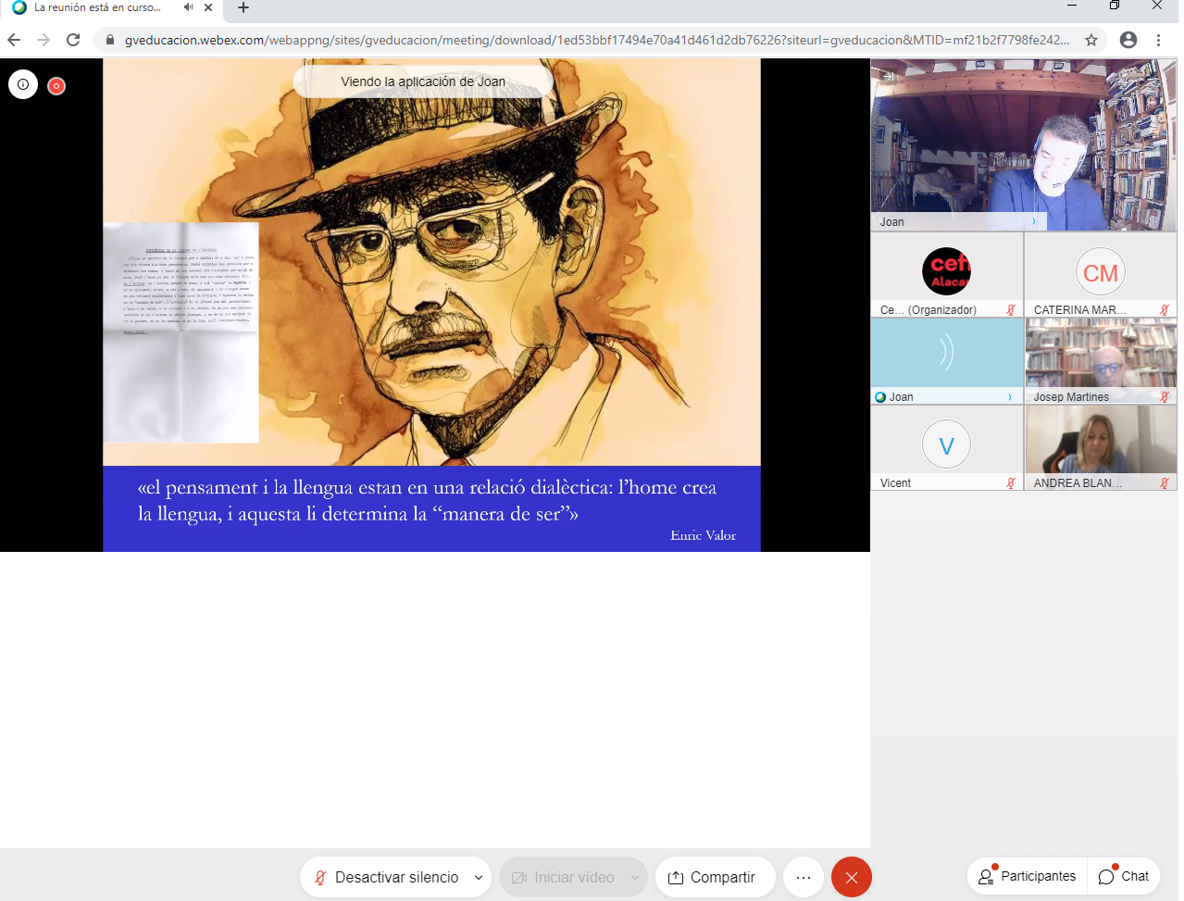Click the muted mic icon beside Josep Martines
The image size is (1184, 901).
pyautogui.click(x=1165, y=397)
